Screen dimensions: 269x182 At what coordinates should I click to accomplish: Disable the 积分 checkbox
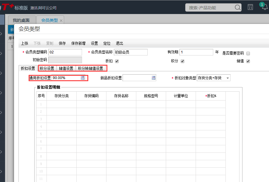[183, 61]
